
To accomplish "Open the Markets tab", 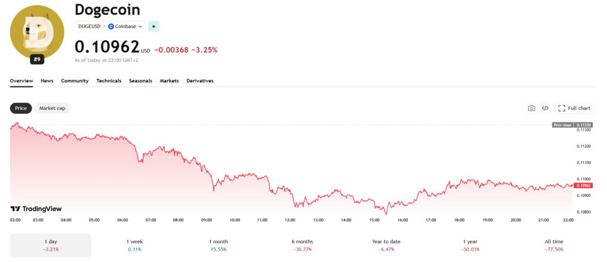I will pos(169,81).
